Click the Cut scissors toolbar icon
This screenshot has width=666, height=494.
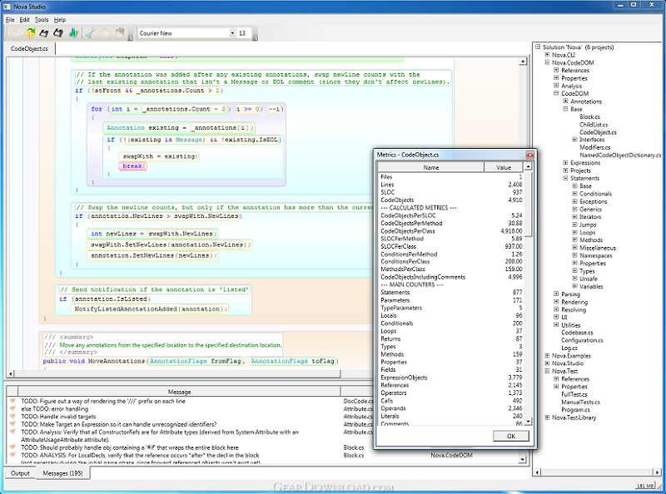90,33
